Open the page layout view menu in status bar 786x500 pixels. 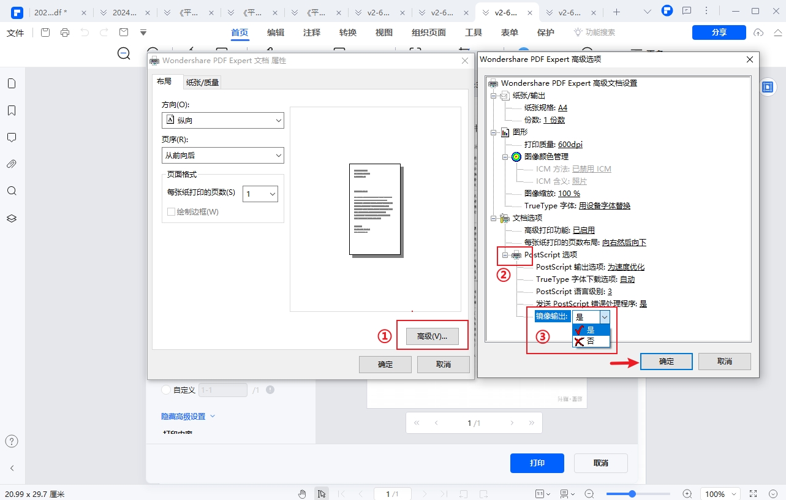569,494
